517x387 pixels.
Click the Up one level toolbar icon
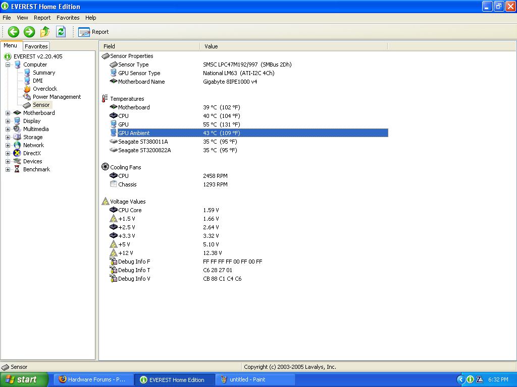(45, 32)
